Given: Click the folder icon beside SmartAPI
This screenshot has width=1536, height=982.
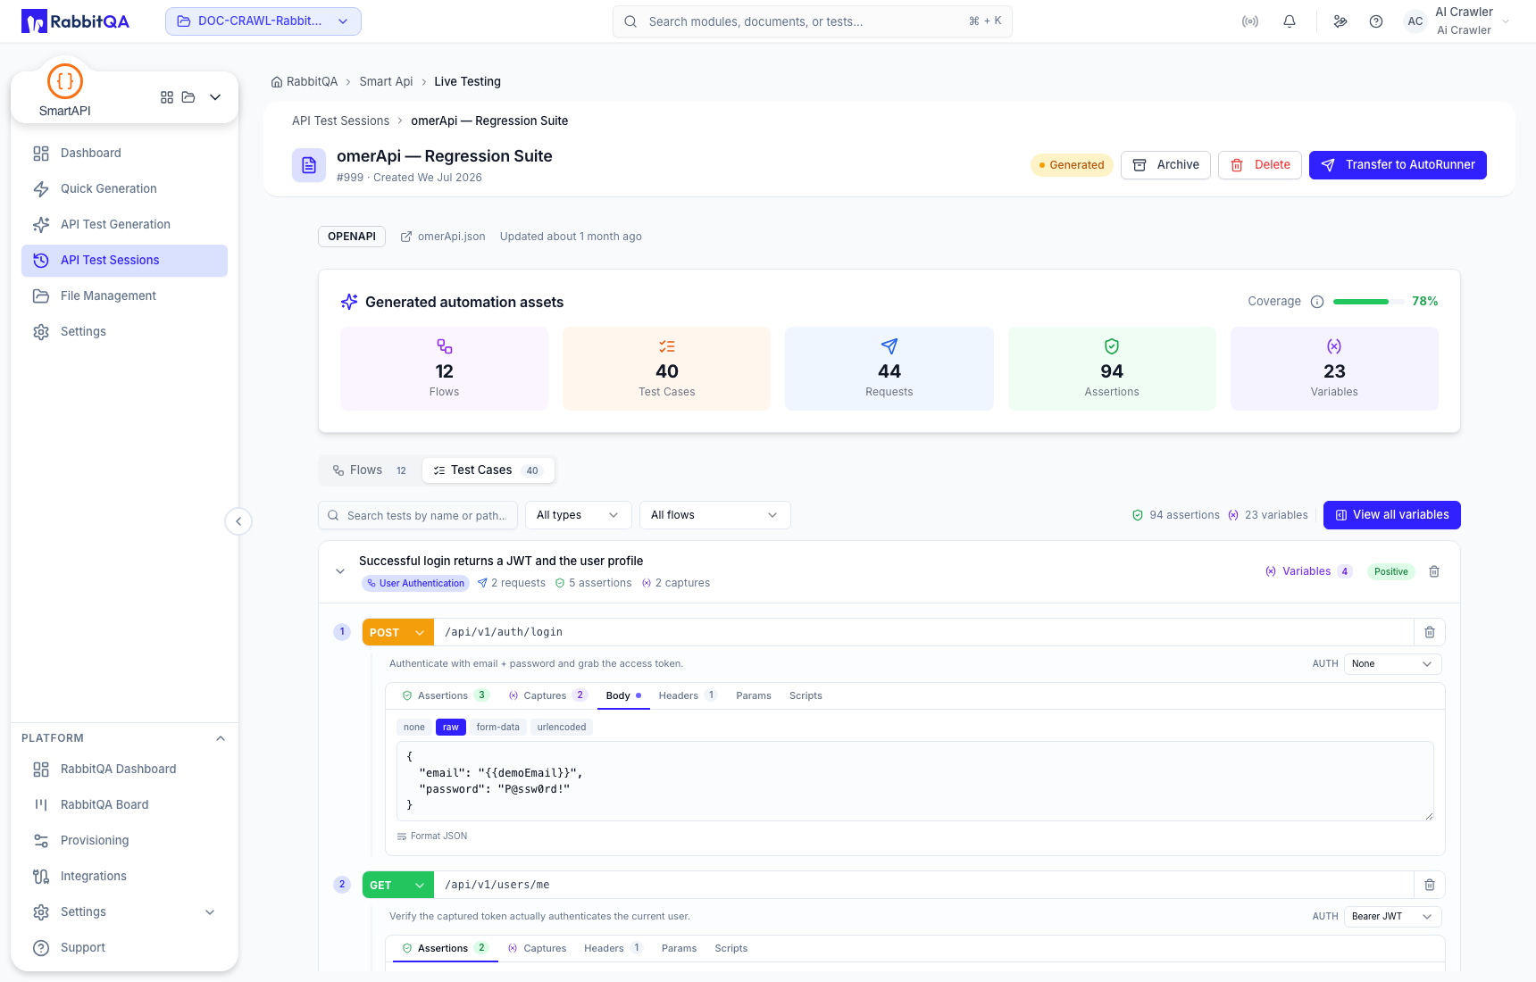Looking at the screenshot, I should (188, 97).
